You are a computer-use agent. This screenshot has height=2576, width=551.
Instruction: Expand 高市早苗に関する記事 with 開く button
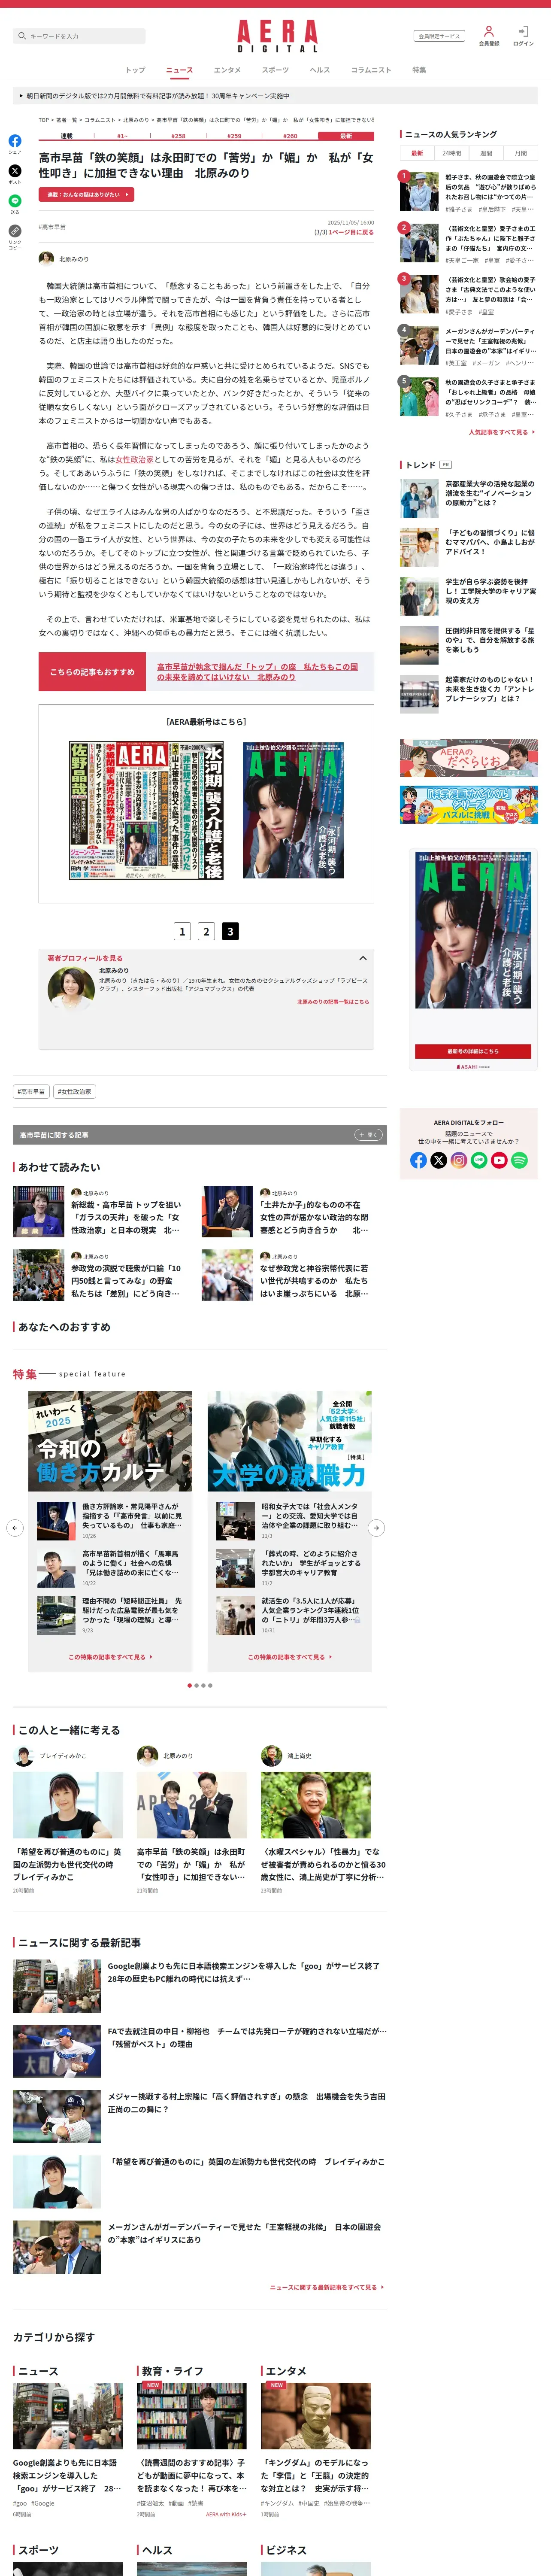tap(368, 1135)
